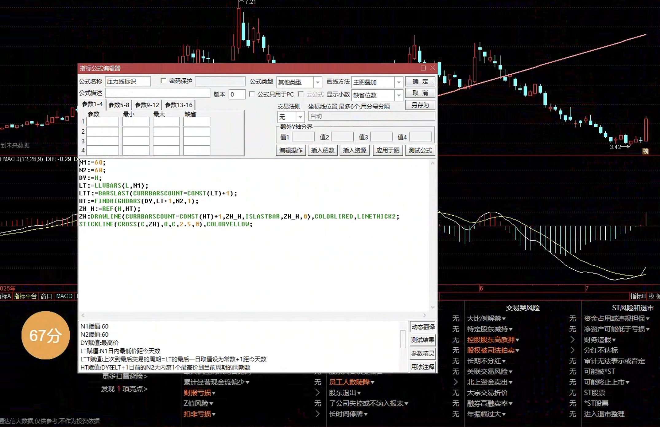
Task: Toggle 密码保护 checkbox
Action: [164, 81]
